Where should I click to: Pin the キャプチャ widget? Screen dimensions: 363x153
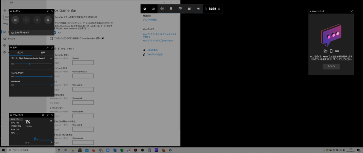[x=47, y=11]
